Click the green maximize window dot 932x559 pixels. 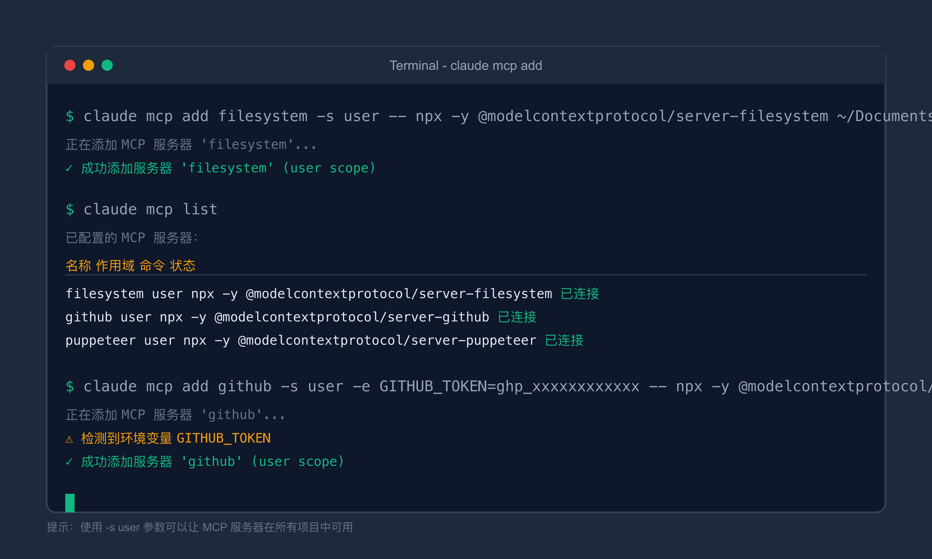(x=107, y=65)
